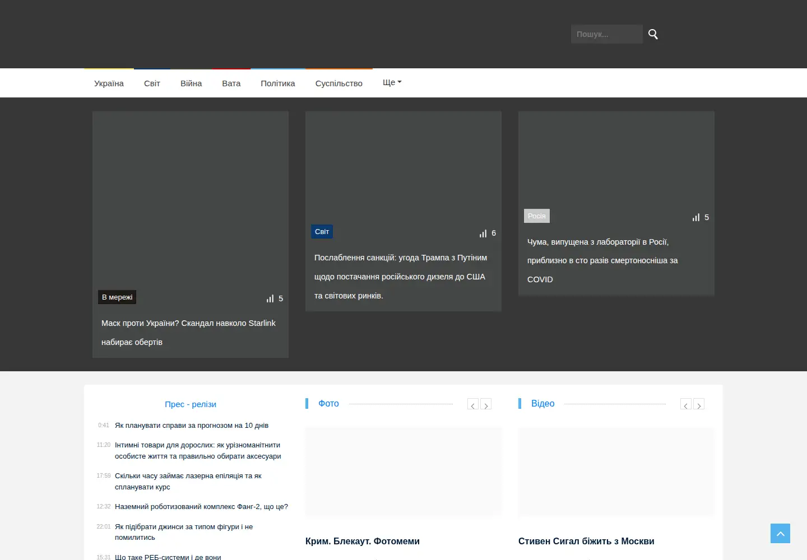The image size is (807, 560).
Task: Open the Що таке РЕБ-системи release
Action: click(168, 557)
